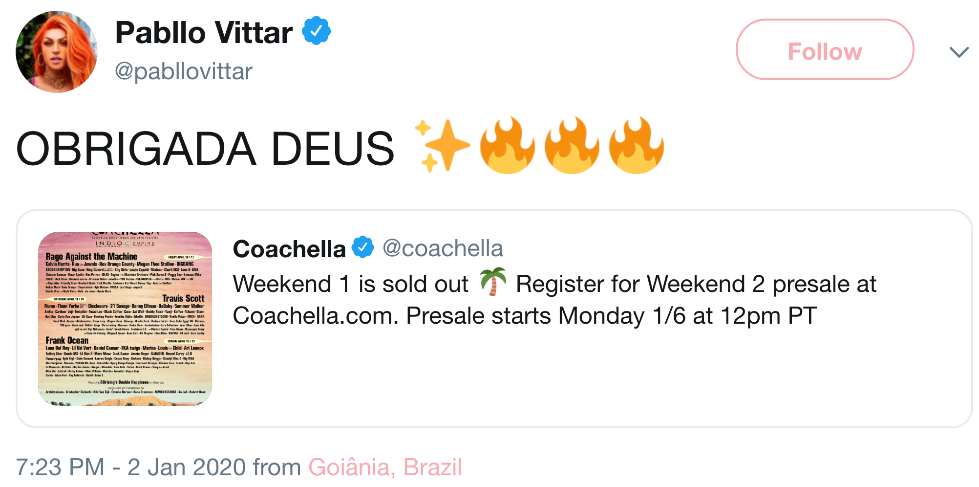
Task: Click the first fire emoji
Action: click(507, 146)
